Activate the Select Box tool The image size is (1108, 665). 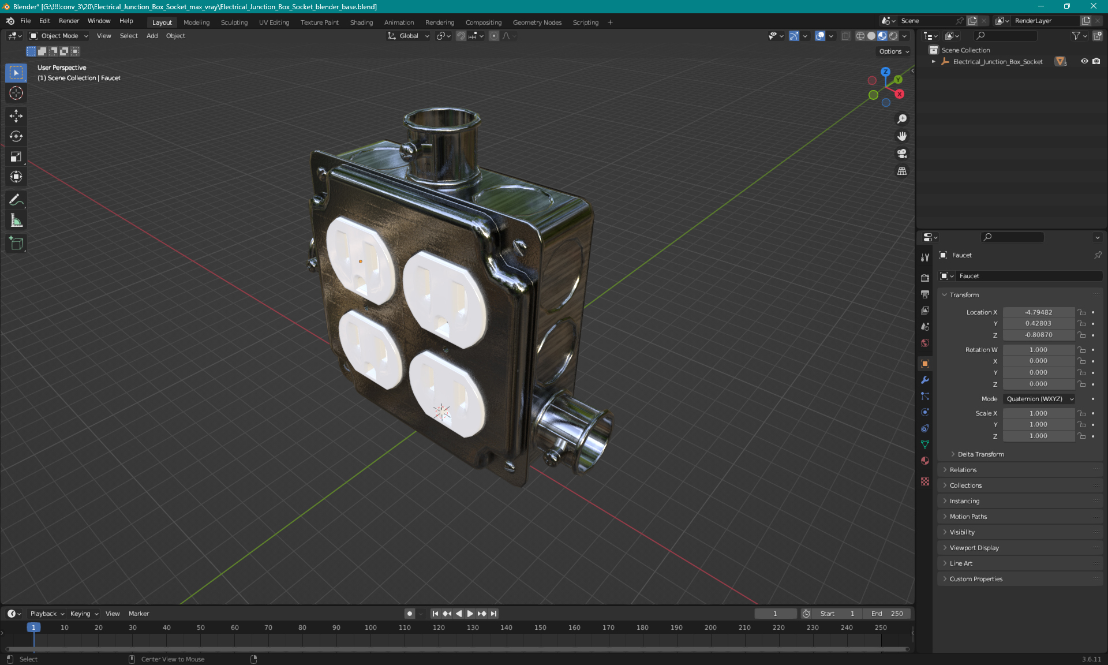(x=16, y=73)
